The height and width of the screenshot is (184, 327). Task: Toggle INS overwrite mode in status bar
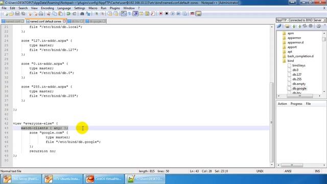[x=317, y=171]
